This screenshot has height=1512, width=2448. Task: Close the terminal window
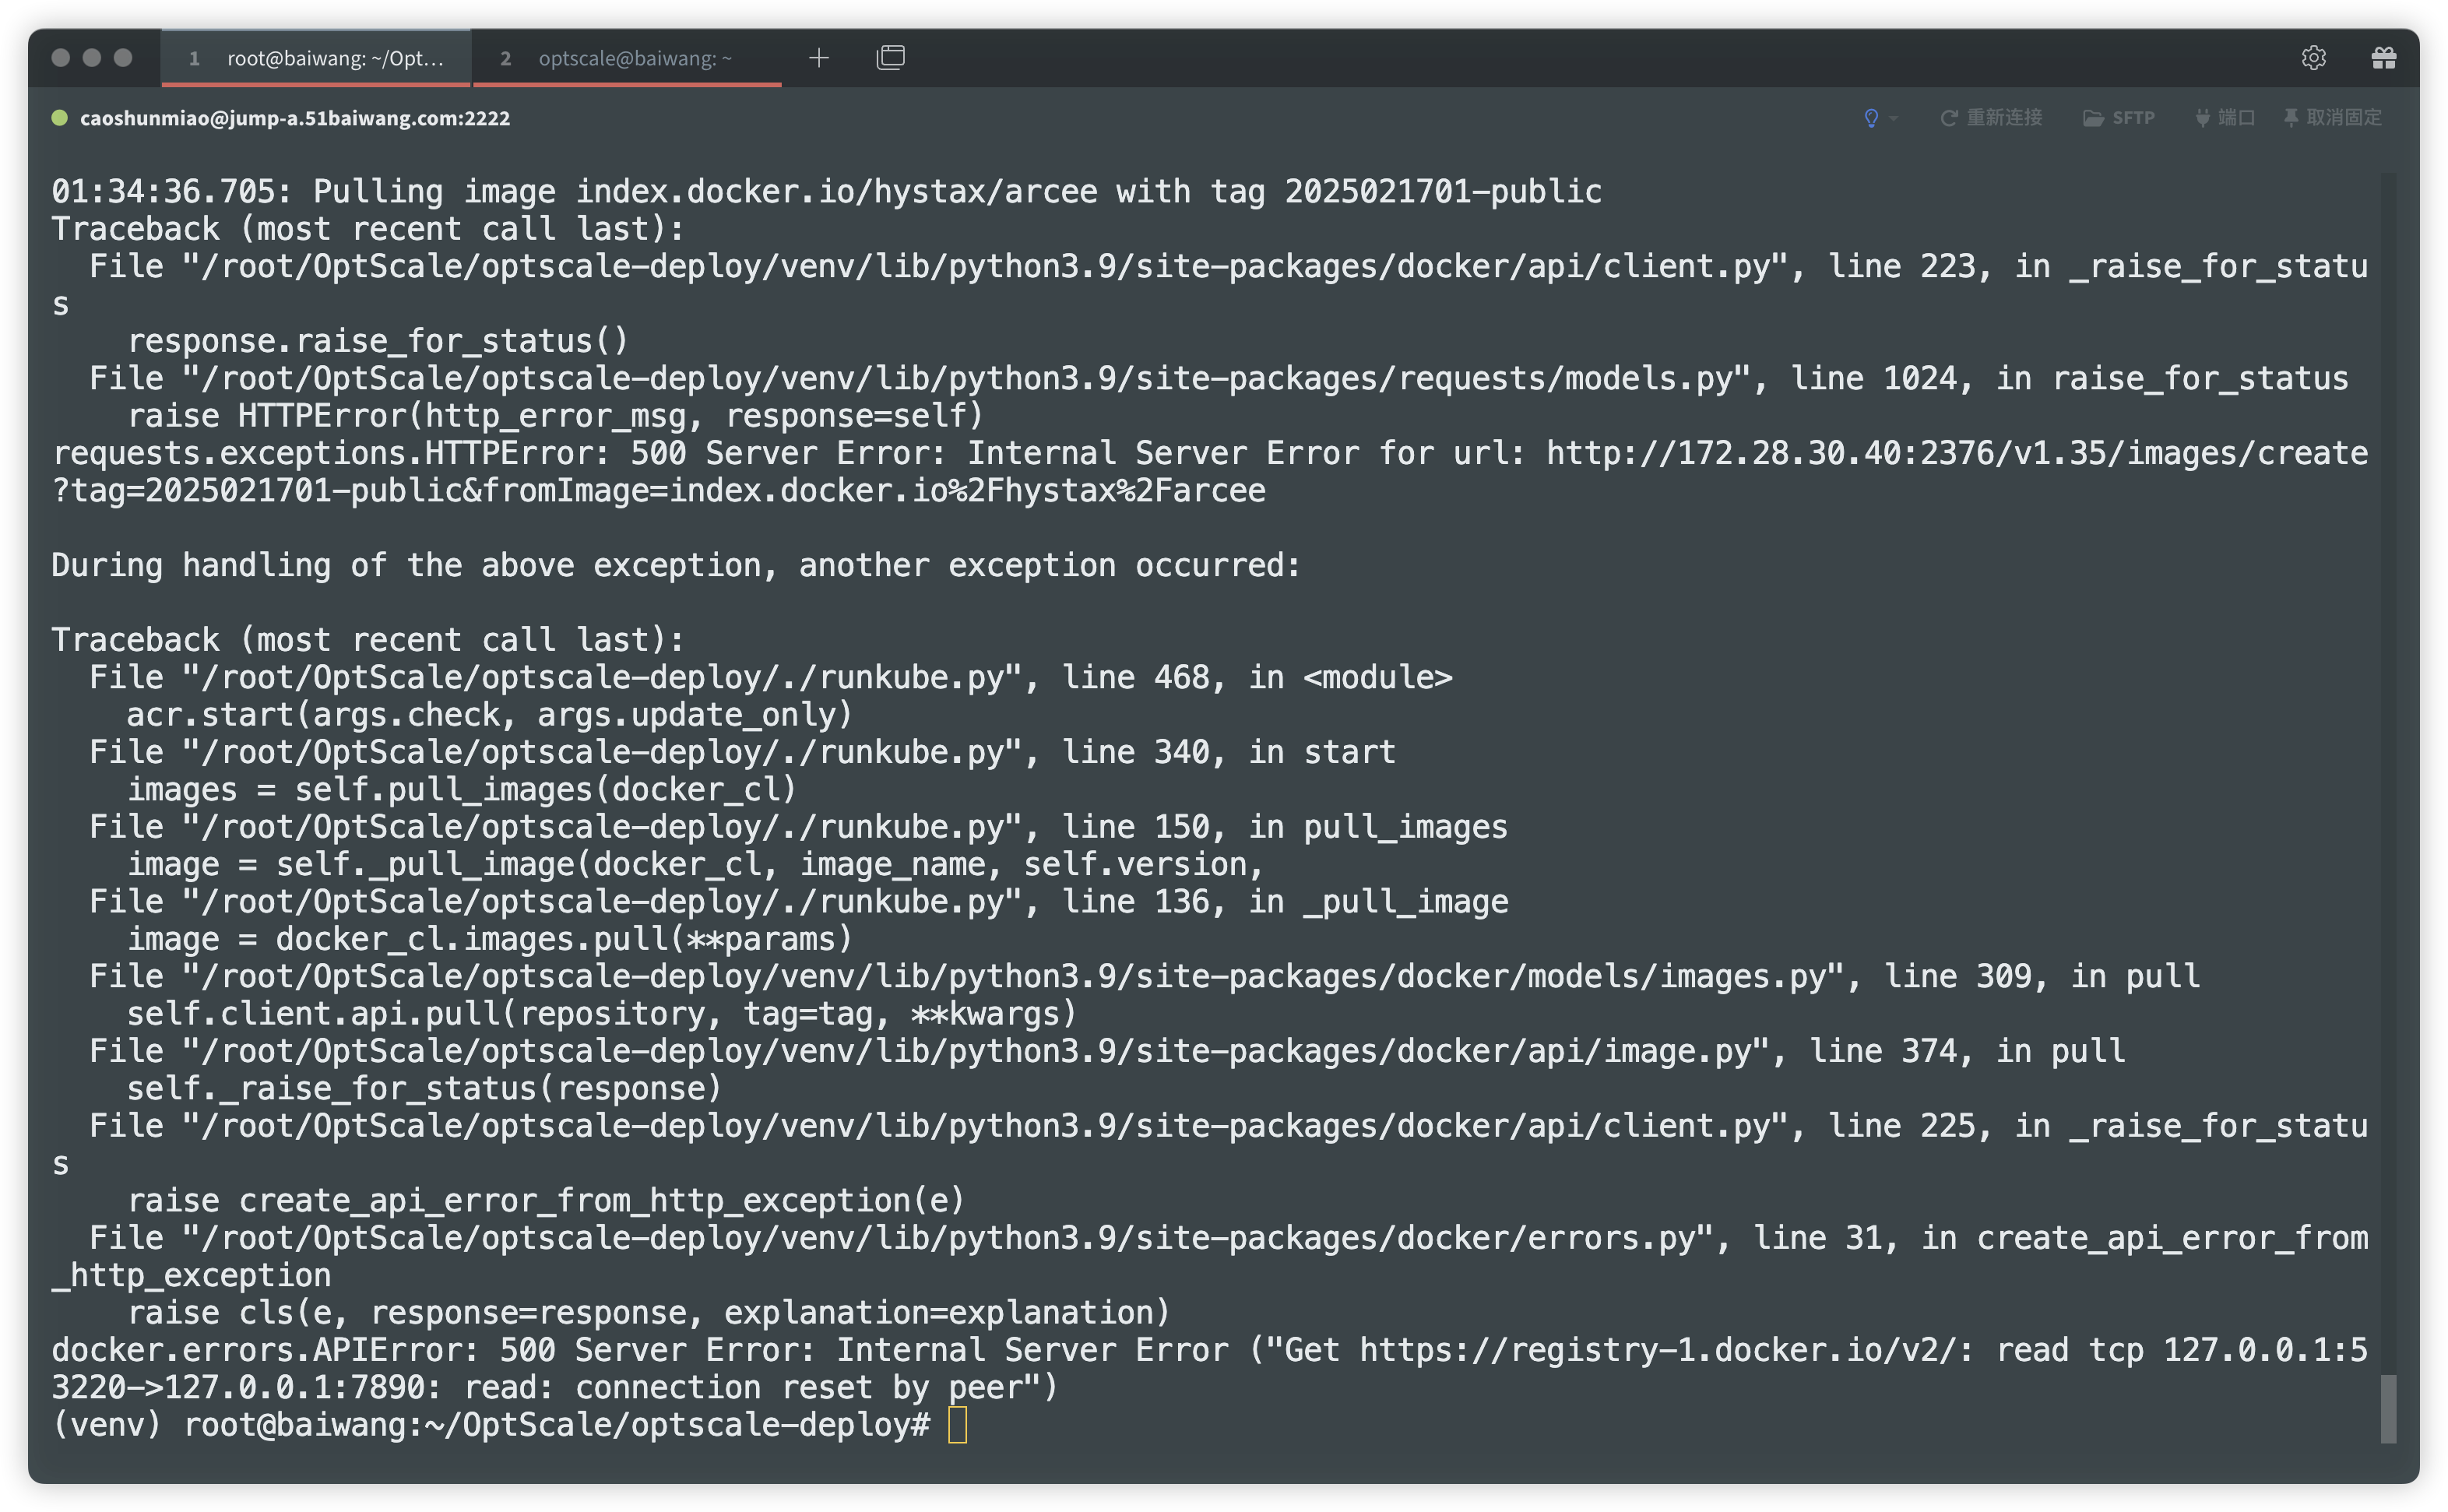pos(61,58)
